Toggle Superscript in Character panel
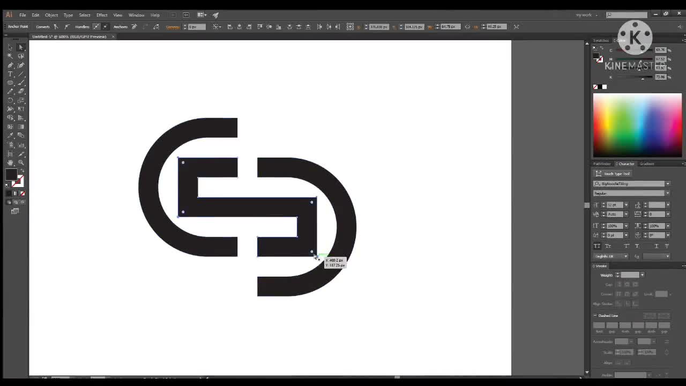 (627, 246)
